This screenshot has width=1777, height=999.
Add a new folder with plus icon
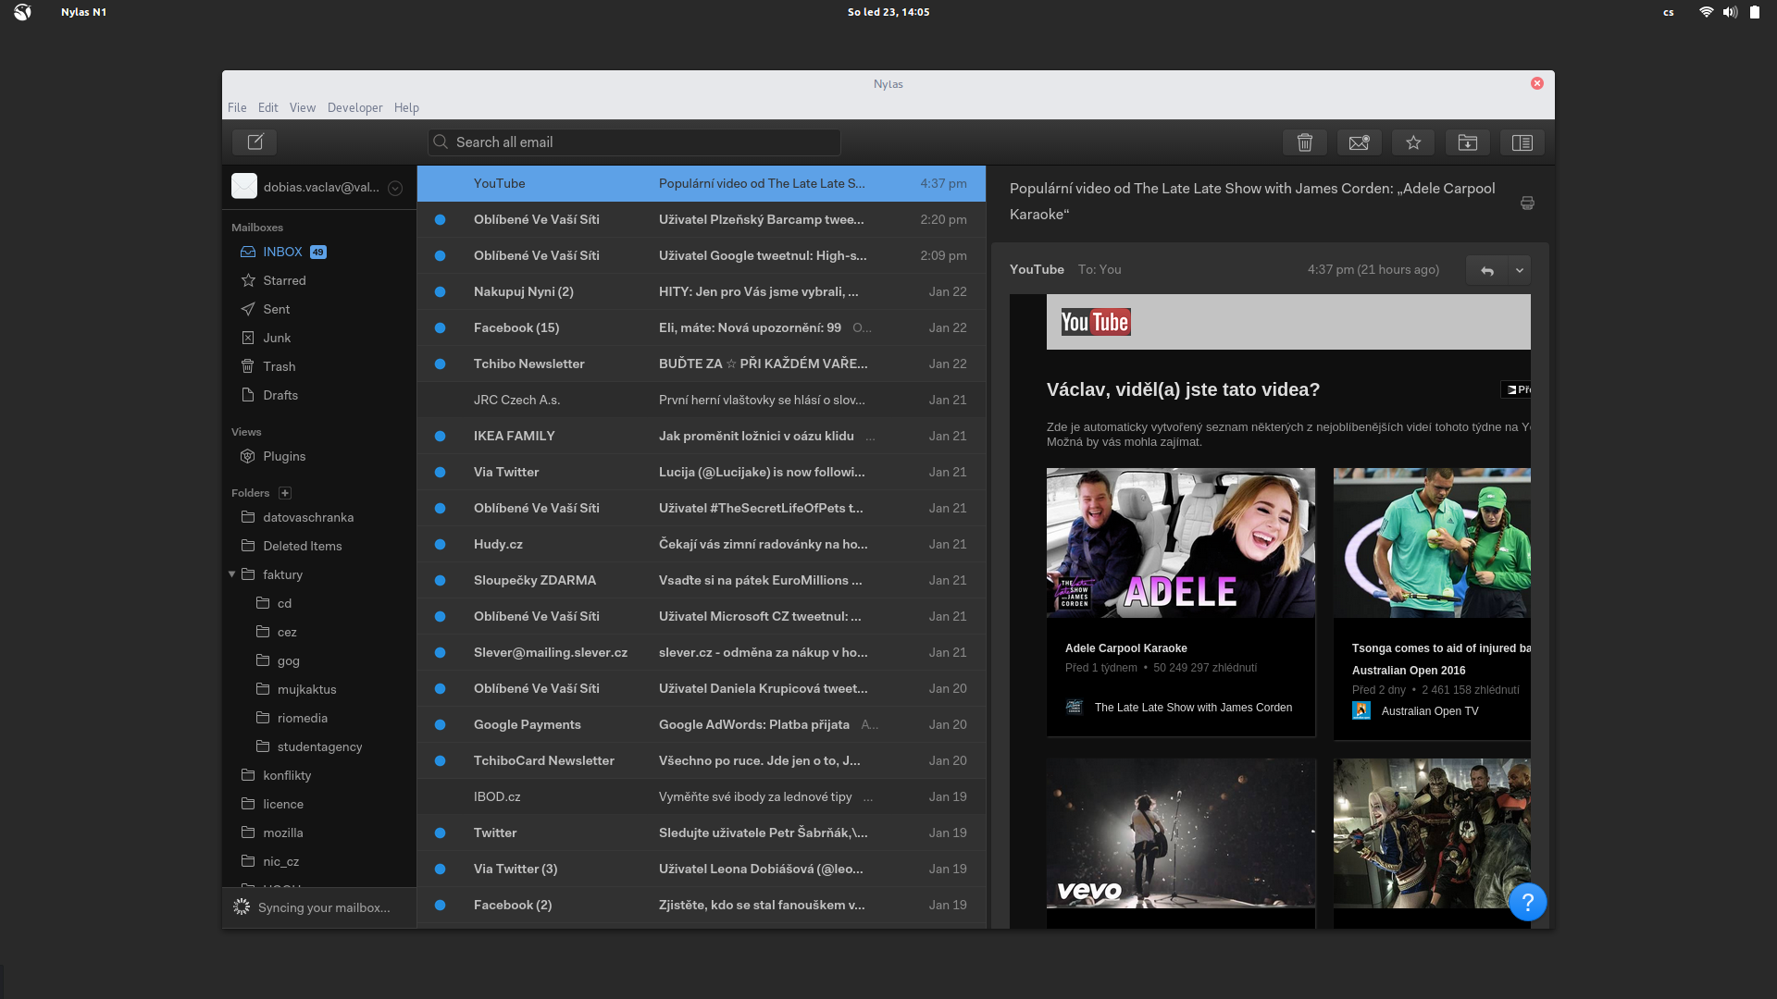tap(285, 493)
